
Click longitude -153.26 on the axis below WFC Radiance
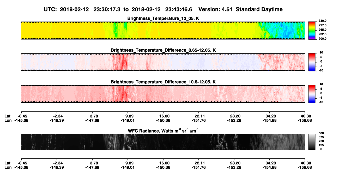coord(234,167)
